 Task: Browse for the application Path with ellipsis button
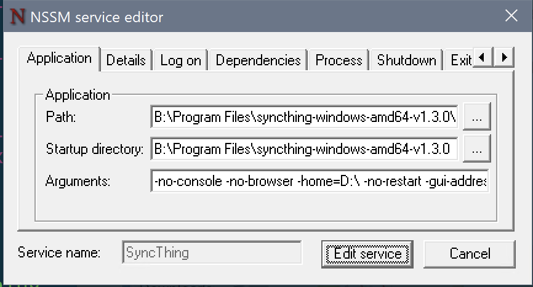(x=476, y=116)
